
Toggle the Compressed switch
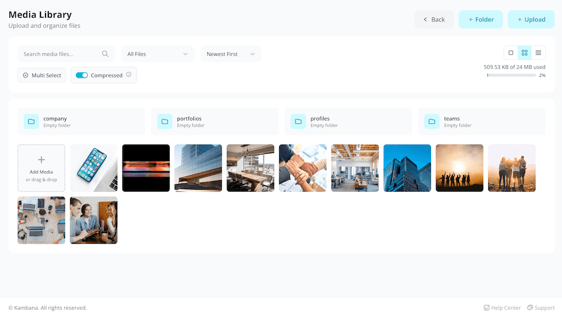click(81, 75)
